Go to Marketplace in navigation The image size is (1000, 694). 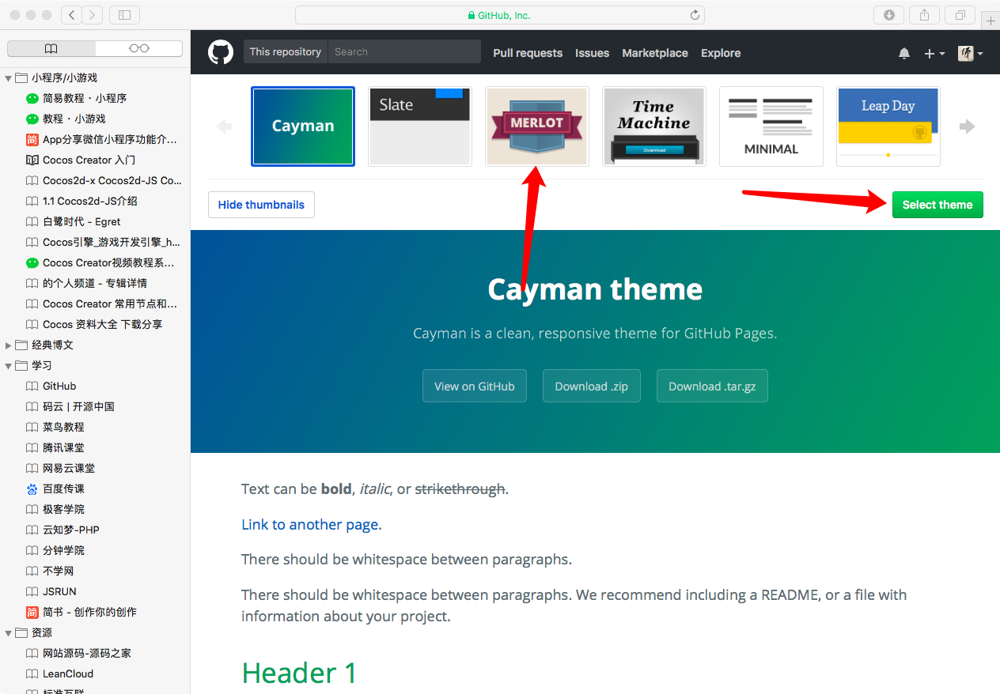tap(654, 53)
